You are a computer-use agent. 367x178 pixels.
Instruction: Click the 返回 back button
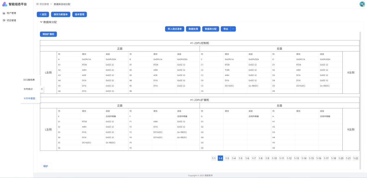[43, 14]
